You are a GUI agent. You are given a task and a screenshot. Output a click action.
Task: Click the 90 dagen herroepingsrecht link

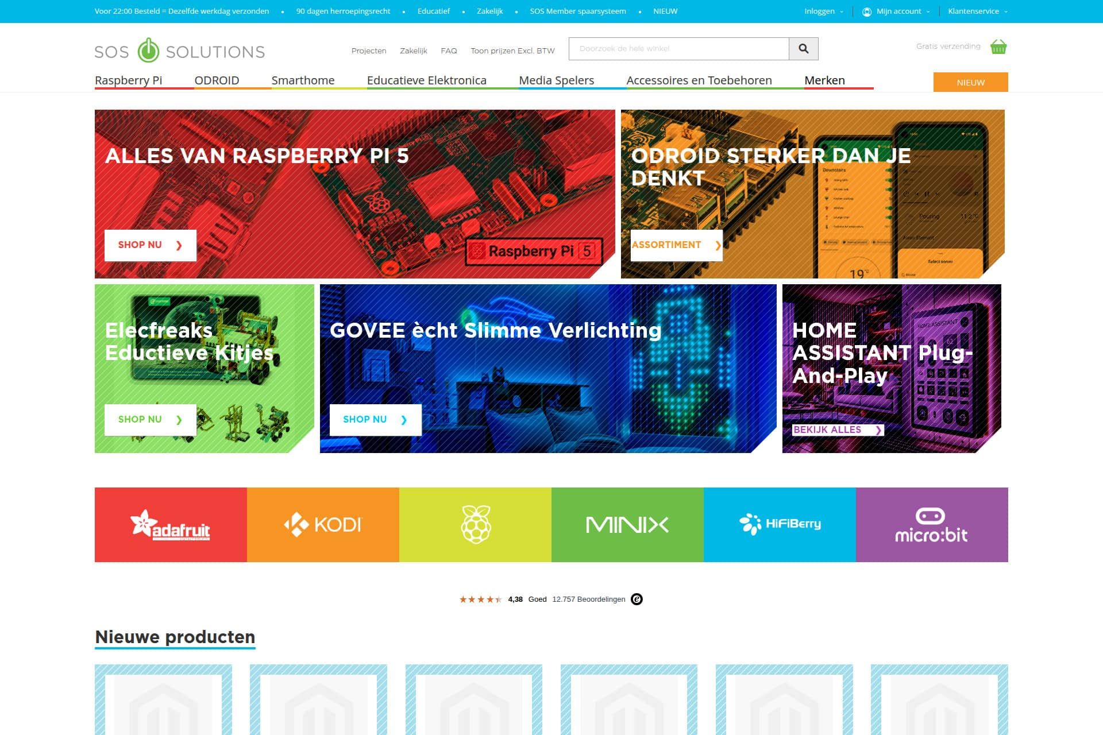point(343,11)
